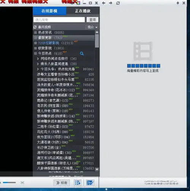Switch to the 在线影视 tab

click(x=49, y=11)
